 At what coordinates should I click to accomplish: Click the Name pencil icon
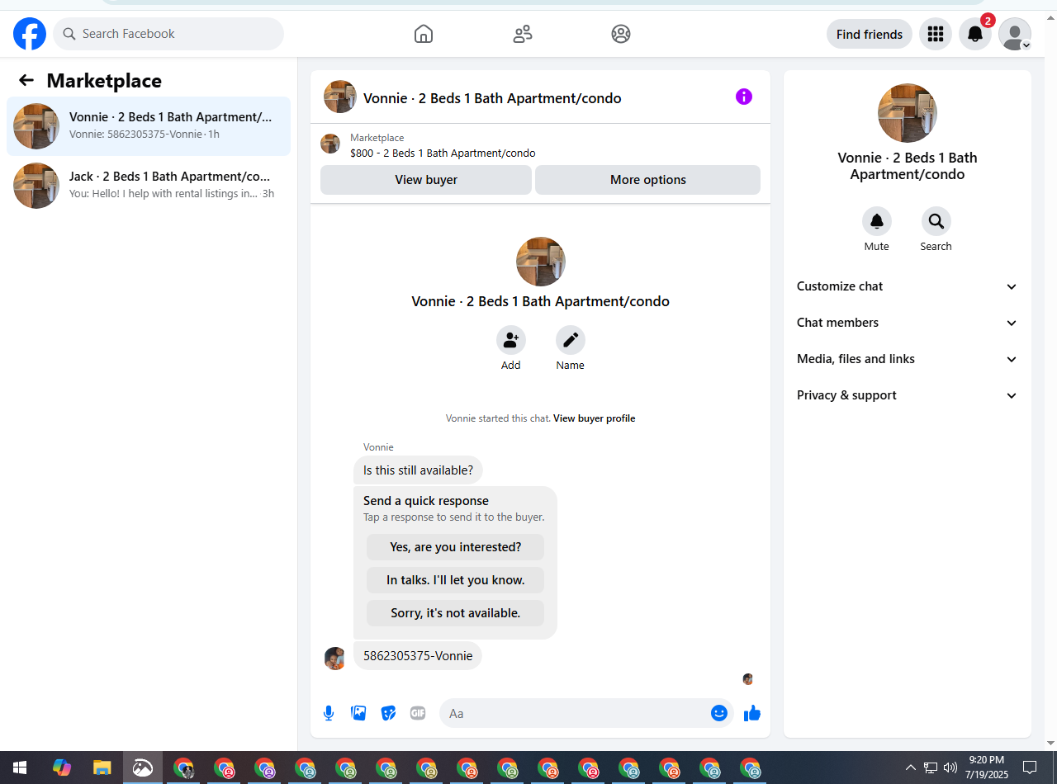point(571,340)
